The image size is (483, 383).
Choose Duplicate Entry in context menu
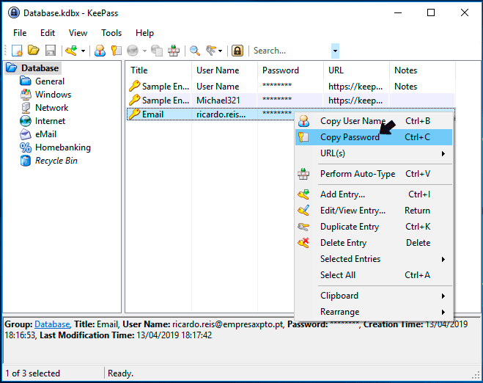pyautogui.click(x=373, y=227)
